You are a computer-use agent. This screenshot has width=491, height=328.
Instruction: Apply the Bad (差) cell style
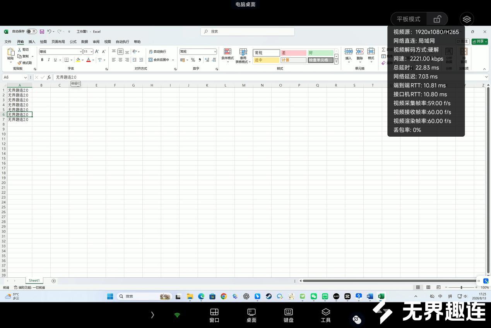point(293,53)
